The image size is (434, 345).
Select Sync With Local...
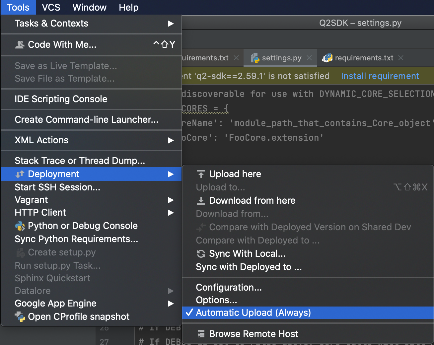click(308, 253)
